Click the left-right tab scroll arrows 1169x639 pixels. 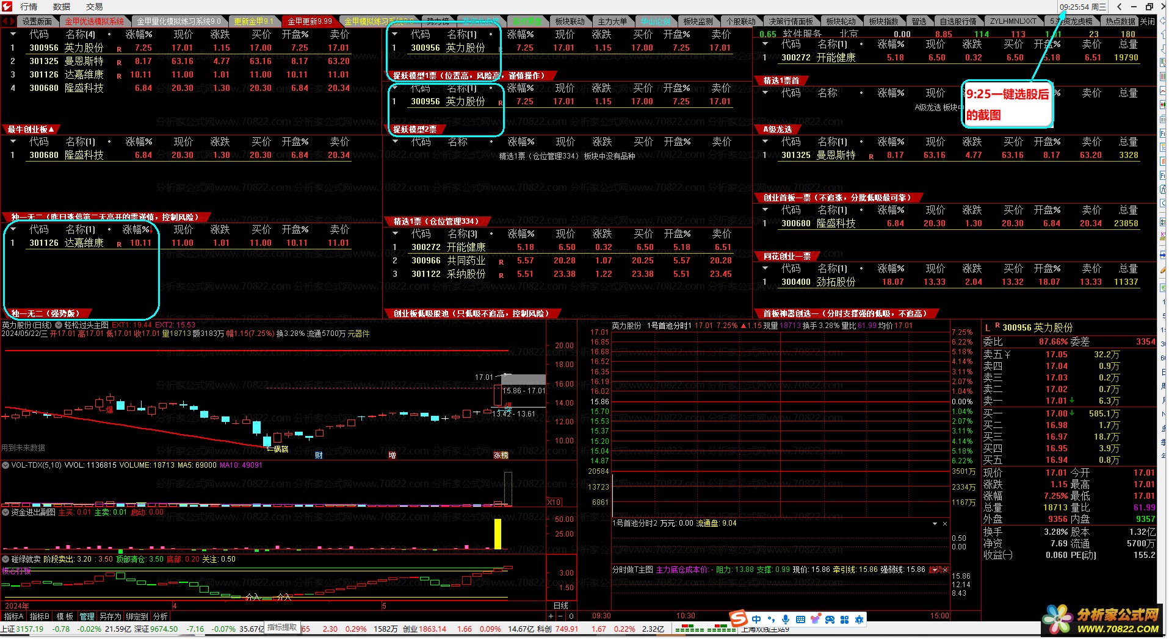coord(8,21)
